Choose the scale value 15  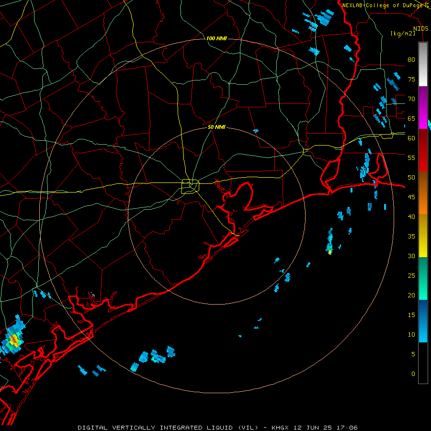click(411, 315)
